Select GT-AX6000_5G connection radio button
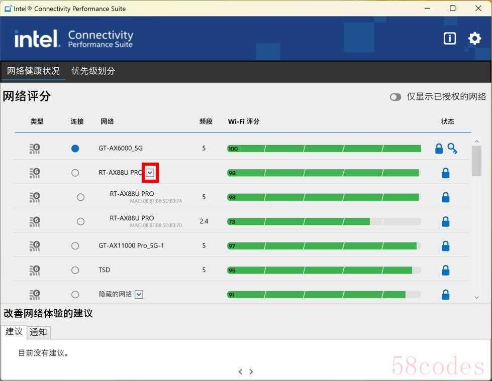This screenshot has height=381, width=492. (x=75, y=149)
